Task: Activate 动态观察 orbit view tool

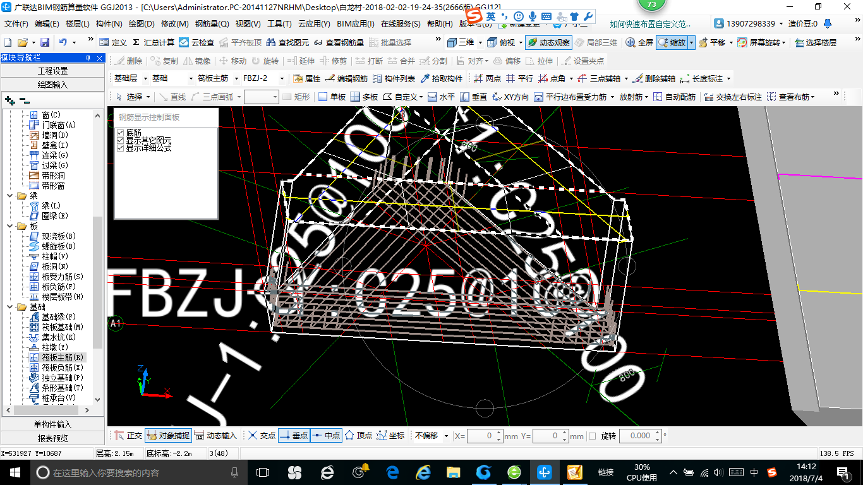Action: pos(548,42)
